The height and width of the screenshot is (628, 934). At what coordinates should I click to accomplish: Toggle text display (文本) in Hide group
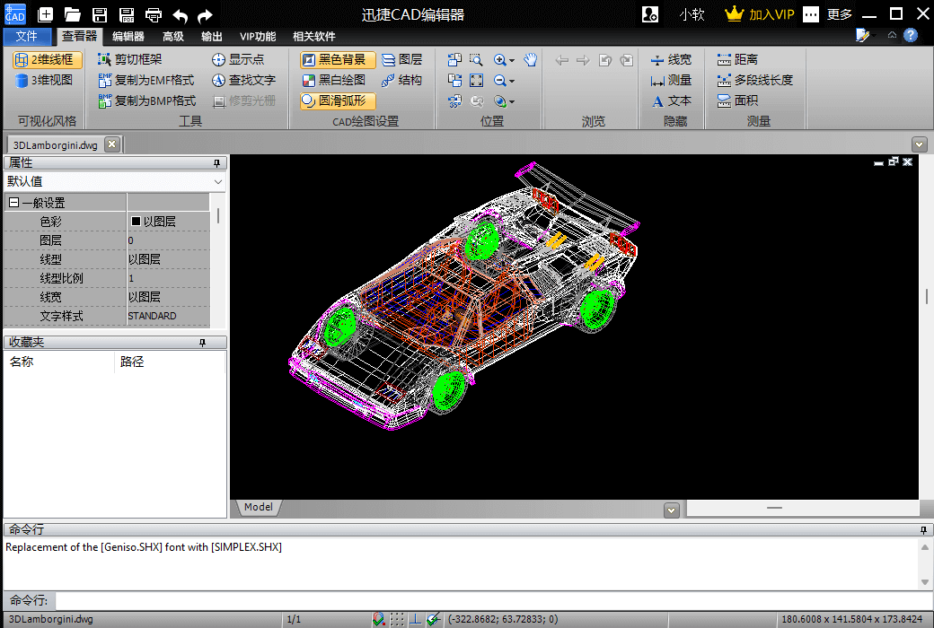coord(672,101)
